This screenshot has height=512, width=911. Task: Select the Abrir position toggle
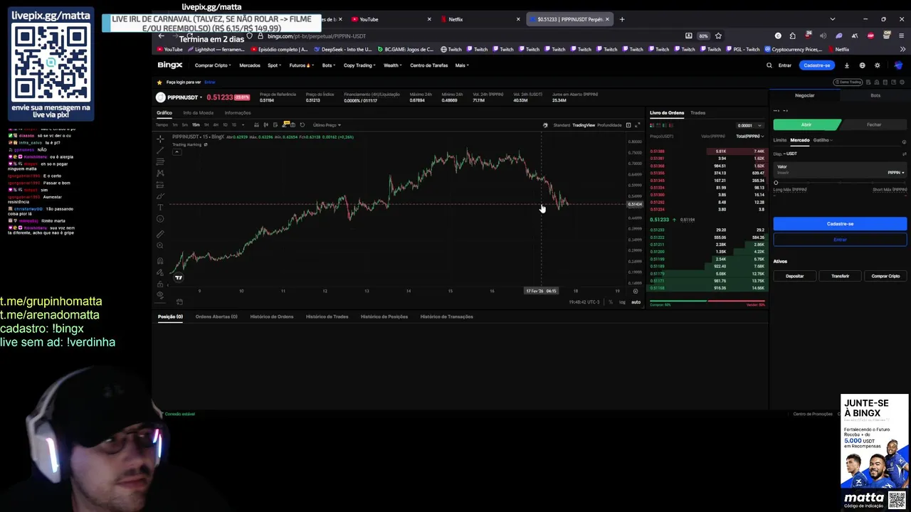click(806, 124)
